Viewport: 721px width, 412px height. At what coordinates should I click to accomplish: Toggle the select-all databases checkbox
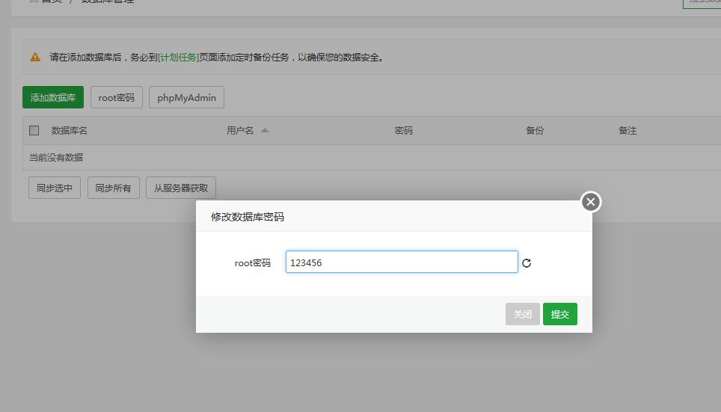pos(34,130)
